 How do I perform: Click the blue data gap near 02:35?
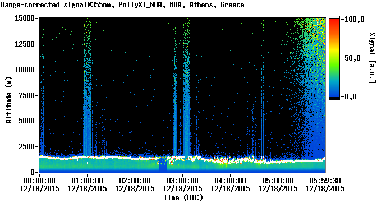point(163,165)
